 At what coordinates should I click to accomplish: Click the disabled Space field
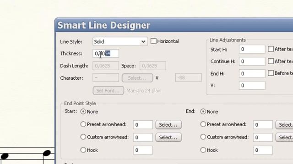[x=152, y=66]
